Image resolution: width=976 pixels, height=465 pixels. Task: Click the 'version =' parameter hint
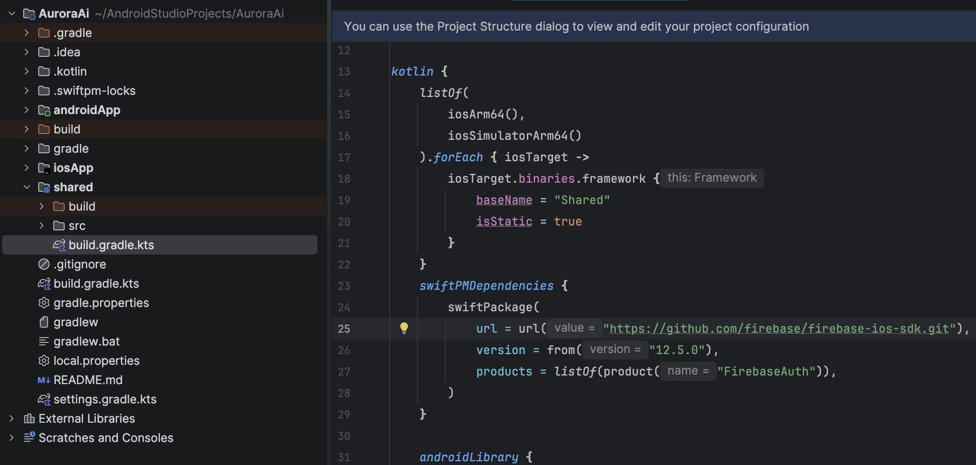[x=615, y=349]
